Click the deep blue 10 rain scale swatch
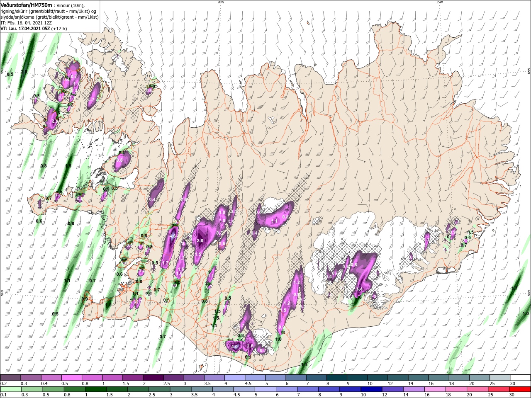 pos(372,389)
